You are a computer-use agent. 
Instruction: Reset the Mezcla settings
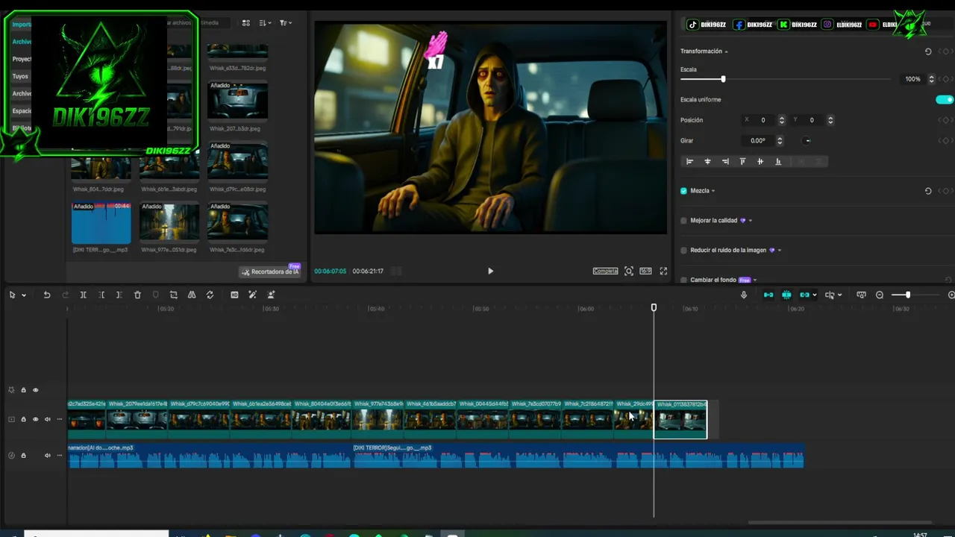928,191
